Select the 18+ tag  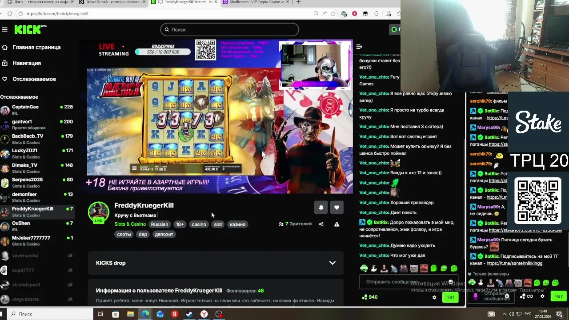pos(180,224)
